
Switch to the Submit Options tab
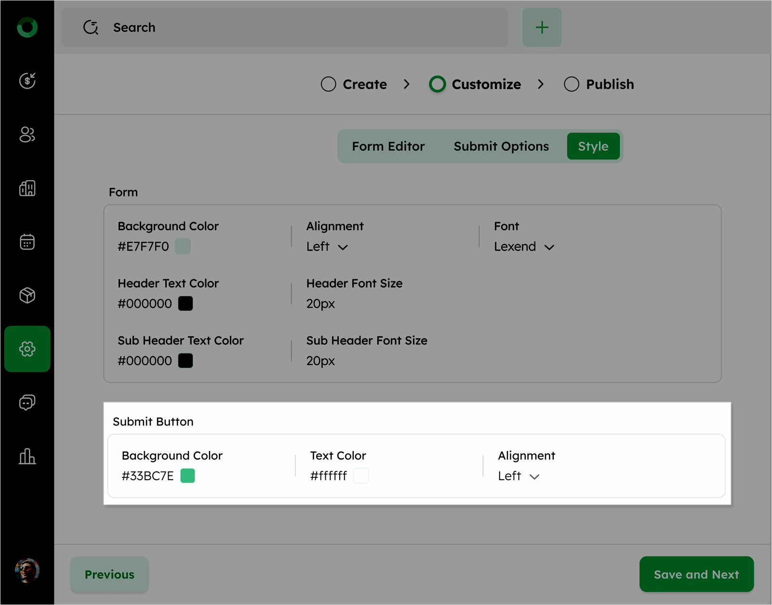coord(501,146)
